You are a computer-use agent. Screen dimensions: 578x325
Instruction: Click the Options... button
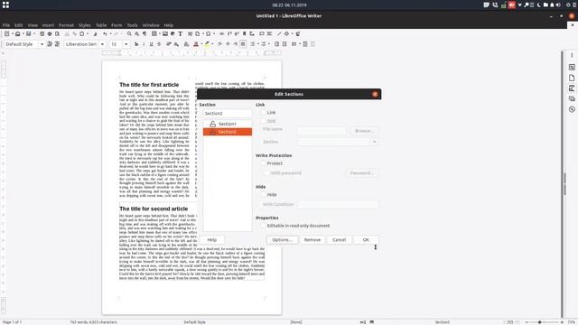282,240
